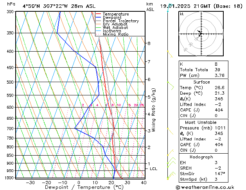246x190 pixels.
Task: Click the 'kt' label in the hodograph
Action: coord(181,14)
